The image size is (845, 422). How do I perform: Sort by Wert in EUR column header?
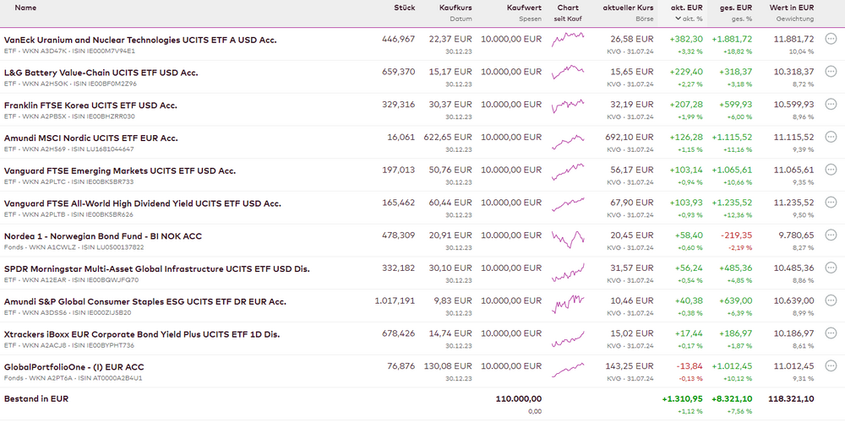793,8
